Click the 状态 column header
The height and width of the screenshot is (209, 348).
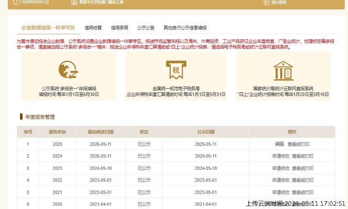(x=144, y=132)
